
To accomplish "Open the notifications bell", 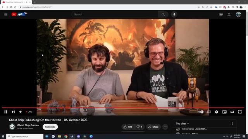I will 229,14.
